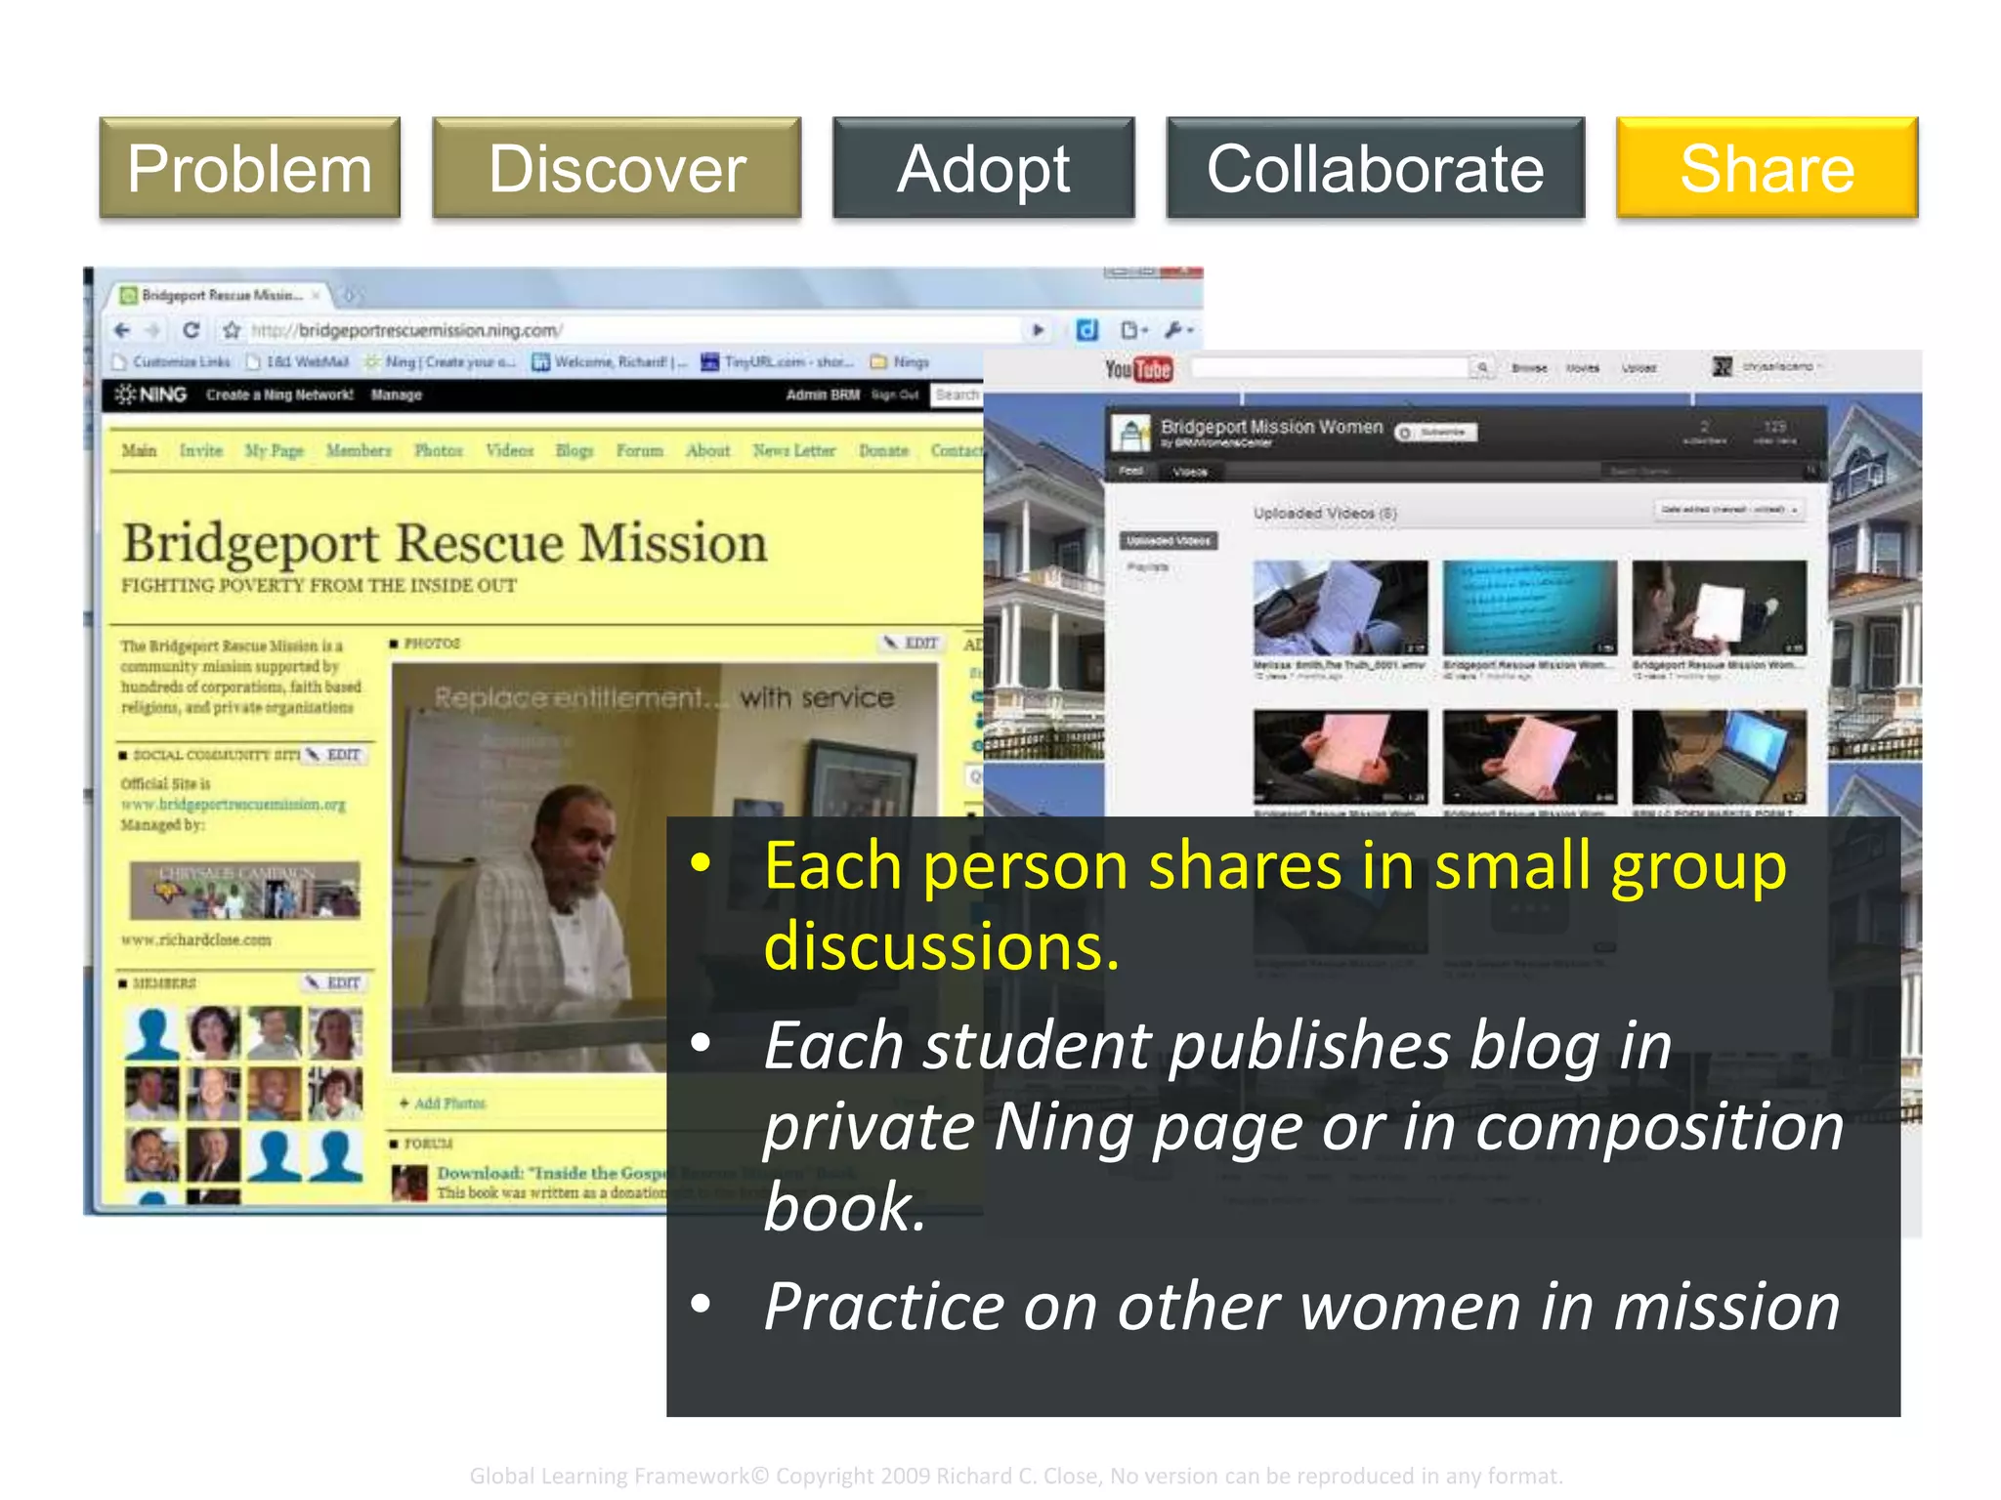Open the Invite navigation tab
This screenshot has height=1500, width=2001.
(x=201, y=450)
